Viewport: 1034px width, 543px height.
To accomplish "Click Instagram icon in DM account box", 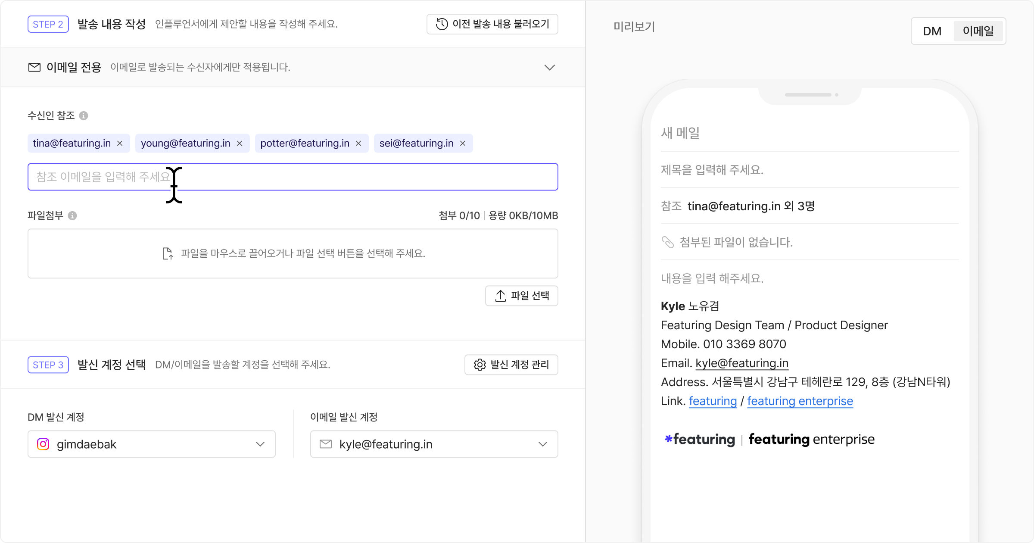I will 43,444.
